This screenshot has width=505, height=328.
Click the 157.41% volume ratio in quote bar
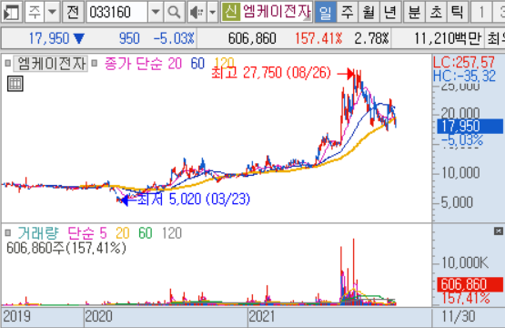pyautogui.click(x=318, y=38)
